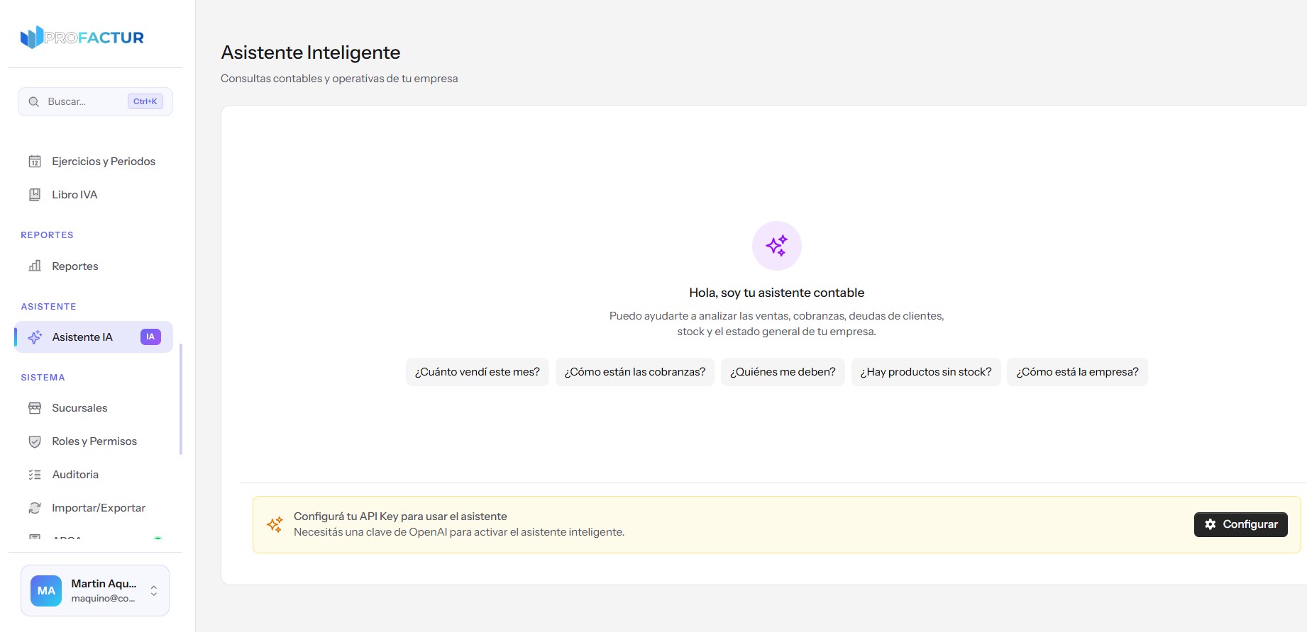Click the ProFactur logo
Viewport: 1307px width, 632px height.
82,38
